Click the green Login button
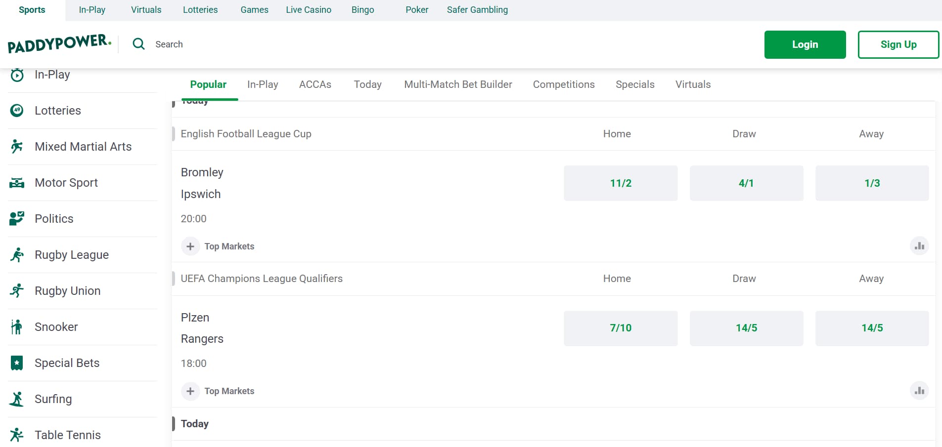This screenshot has width=942, height=447. 805,44
